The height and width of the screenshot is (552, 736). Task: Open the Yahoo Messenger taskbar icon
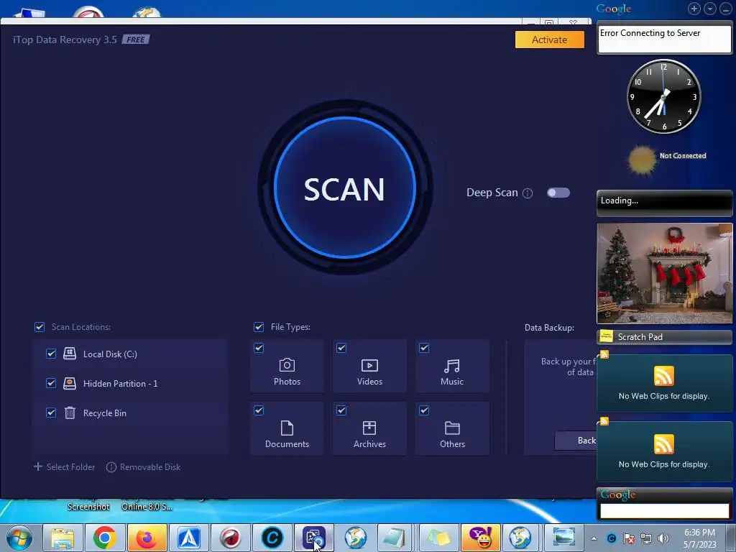pos(480,538)
